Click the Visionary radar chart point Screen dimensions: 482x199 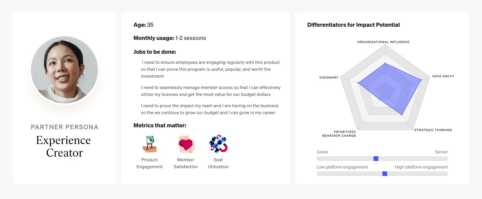tap(358, 83)
